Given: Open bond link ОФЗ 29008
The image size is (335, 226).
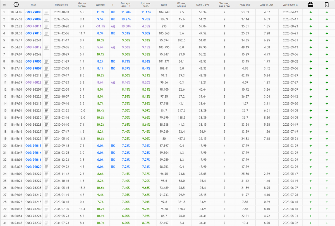Looking at the screenshot, I should click(x=33, y=12).
